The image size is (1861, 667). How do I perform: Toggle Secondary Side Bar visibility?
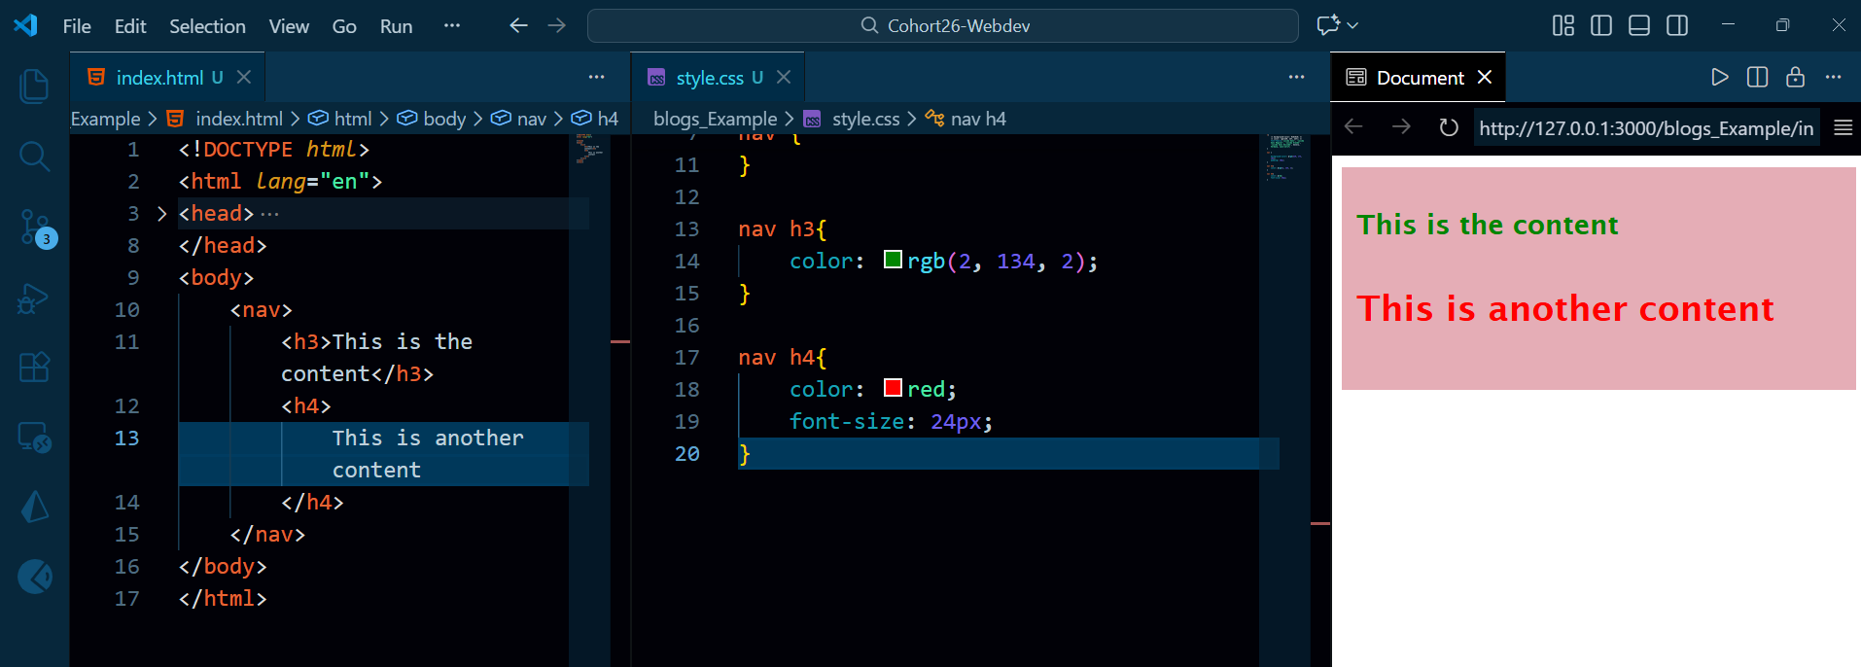click(1677, 25)
